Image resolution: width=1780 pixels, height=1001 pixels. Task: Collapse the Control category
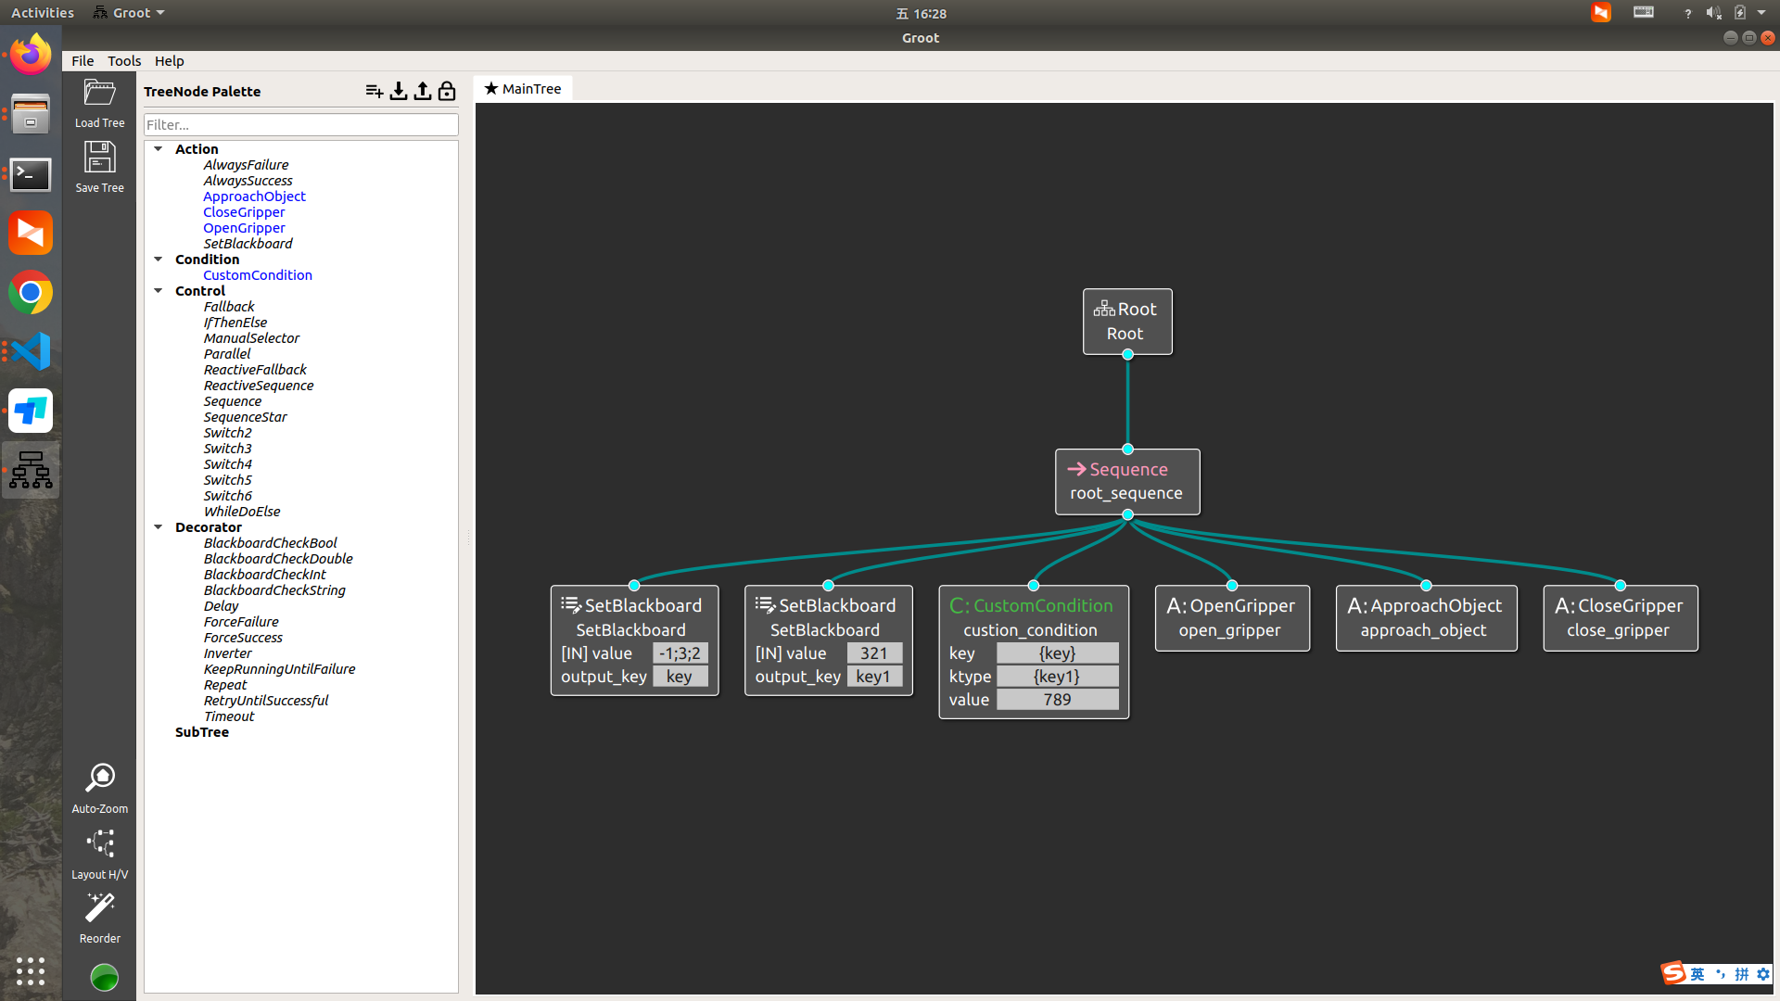pyautogui.click(x=159, y=291)
